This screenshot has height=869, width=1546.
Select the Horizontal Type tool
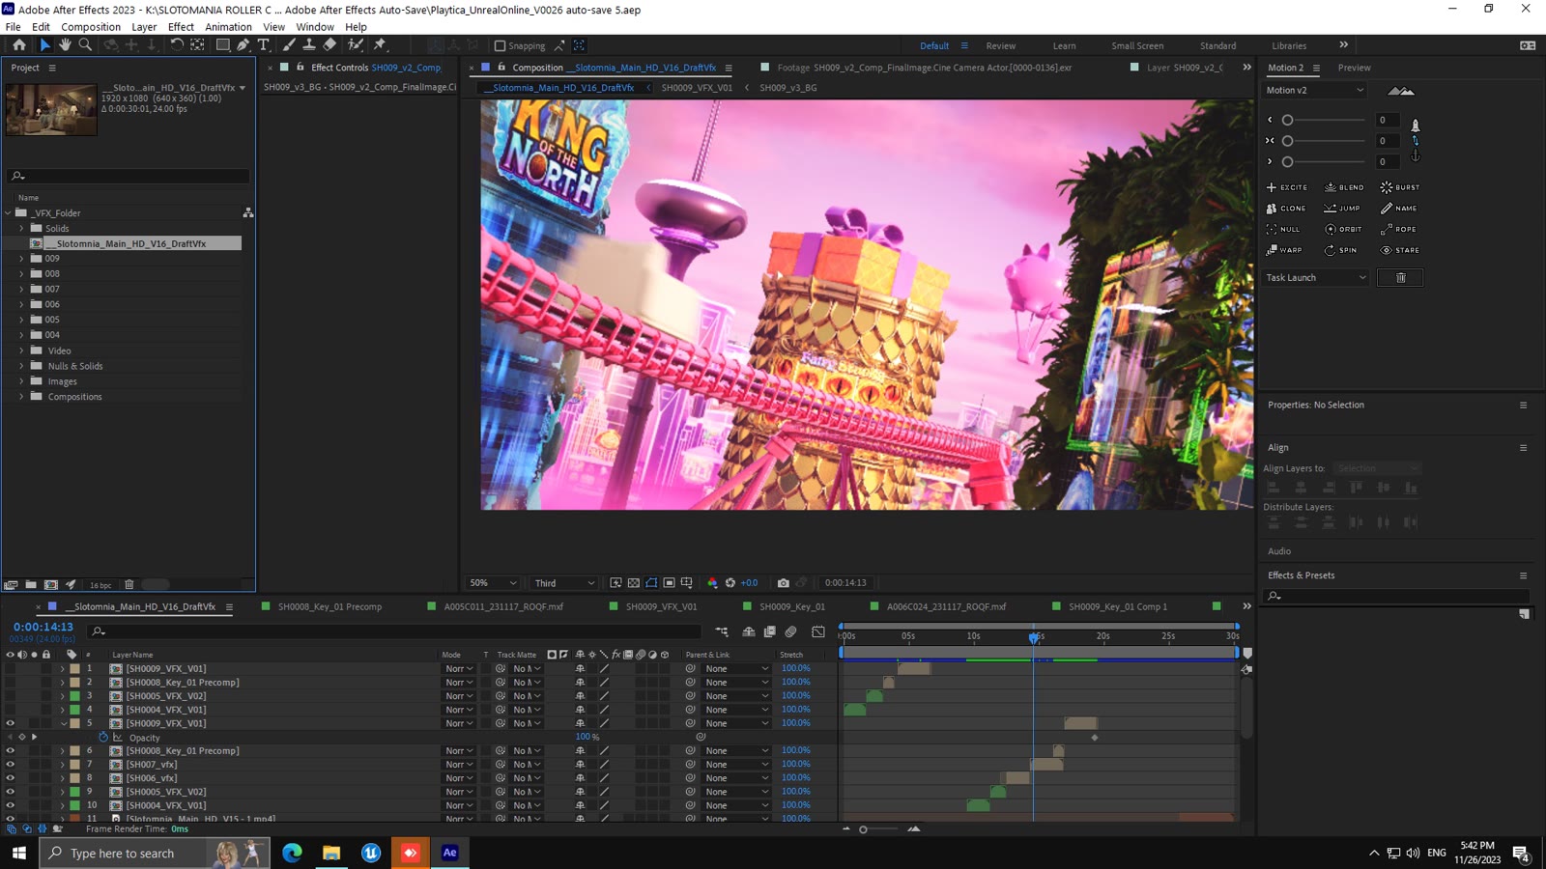264,45
